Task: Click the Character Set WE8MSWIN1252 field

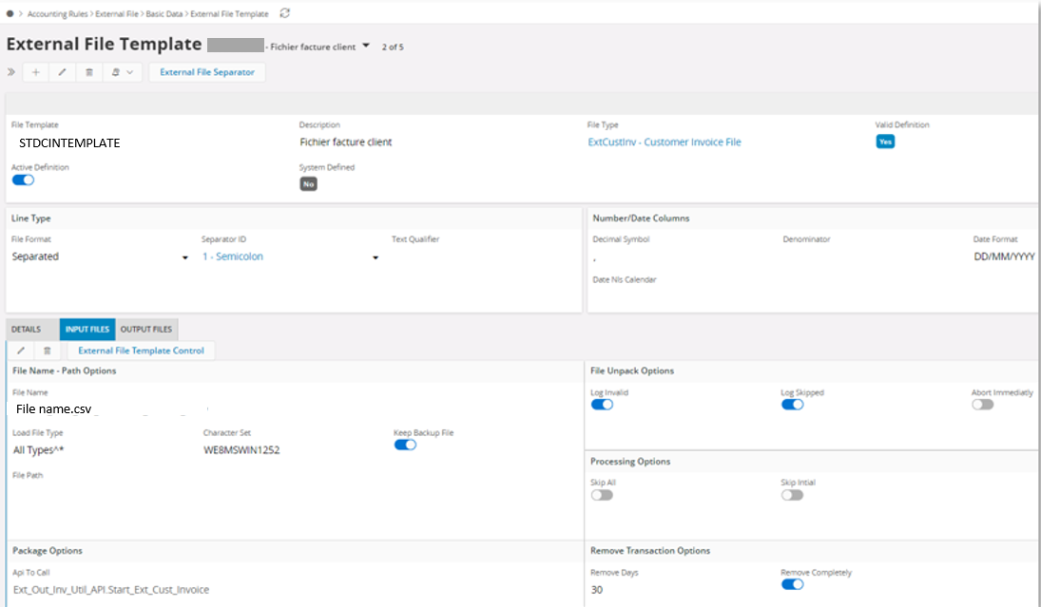Action: tap(241, 449)
